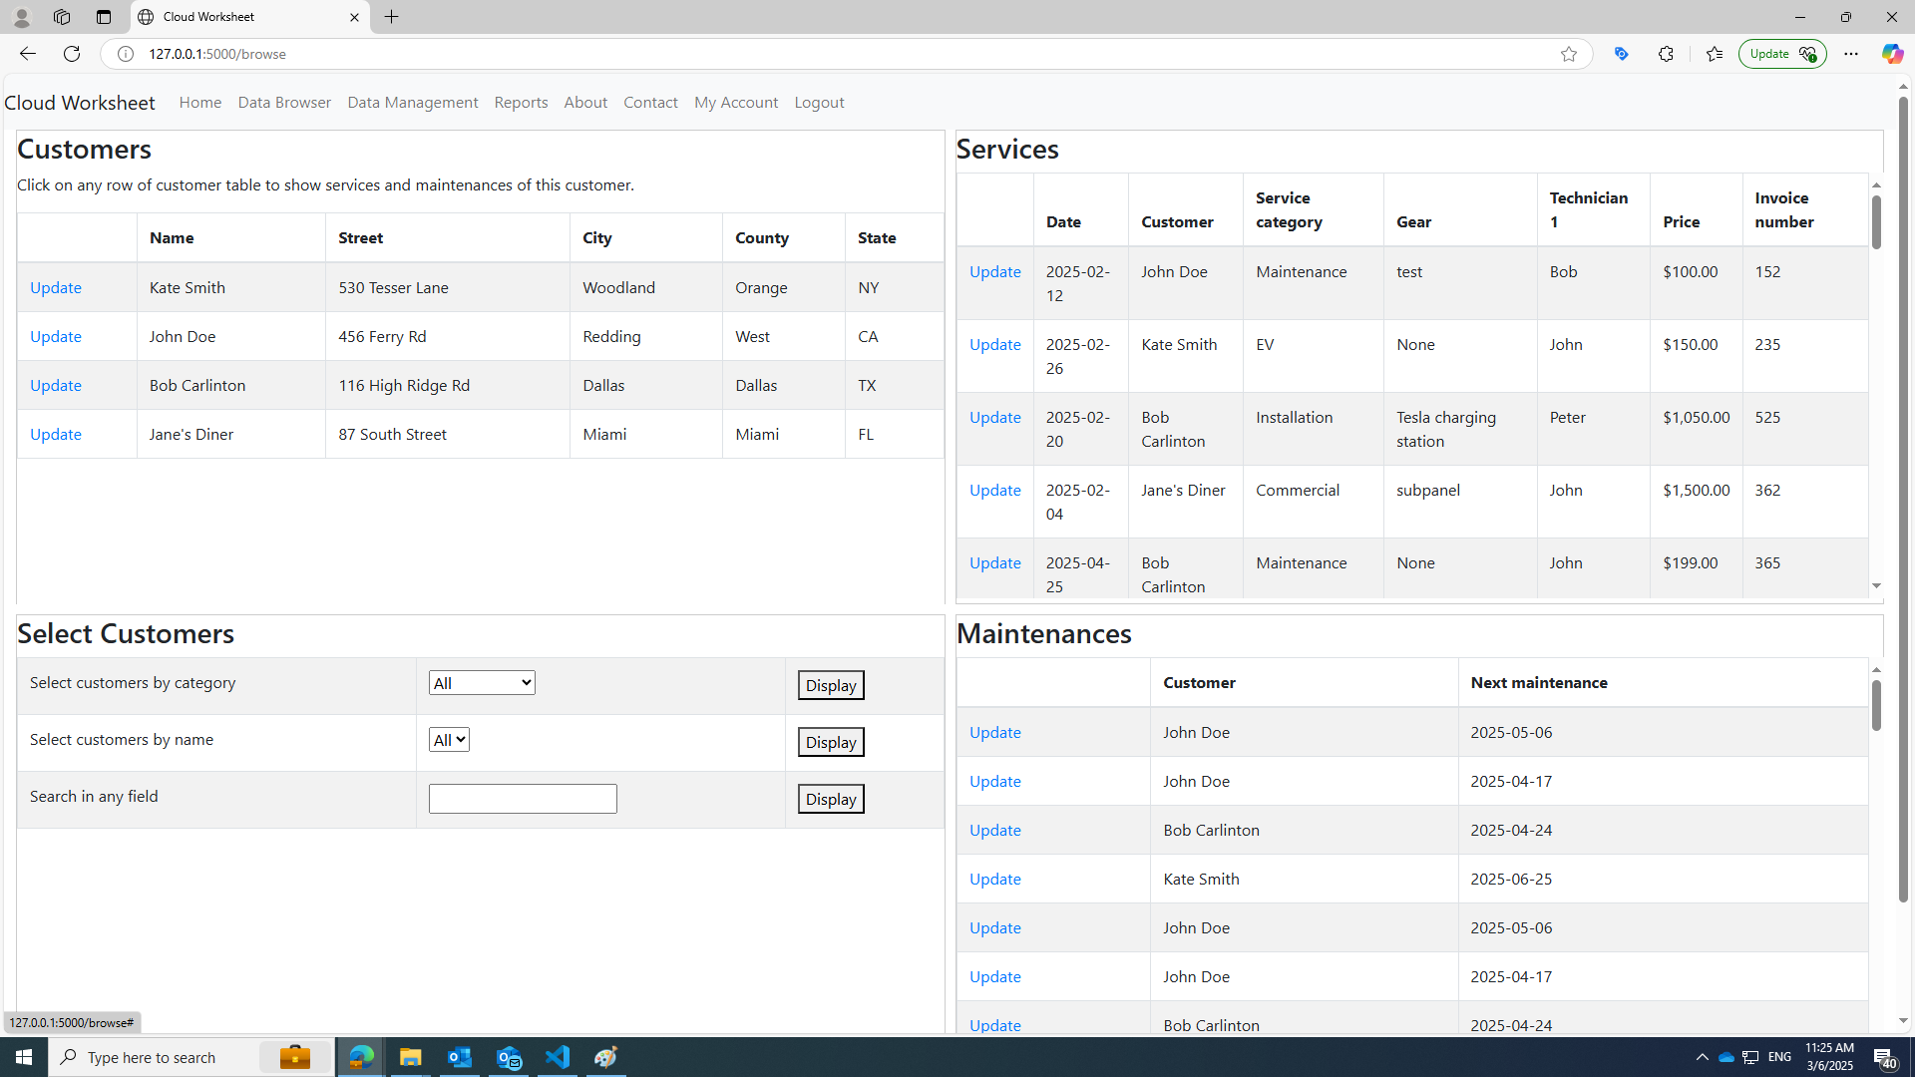The height and width of the screenshot is (1077, 1915).
Task: Click the address bar URL
Action: [217, 54]
